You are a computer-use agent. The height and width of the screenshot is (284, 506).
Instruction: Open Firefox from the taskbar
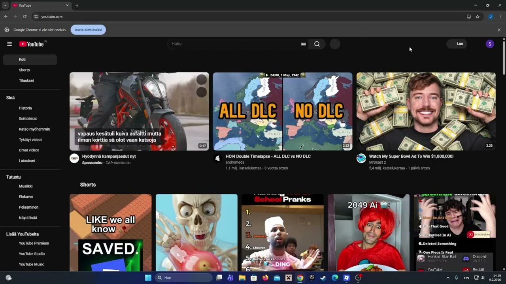(265, 278)
